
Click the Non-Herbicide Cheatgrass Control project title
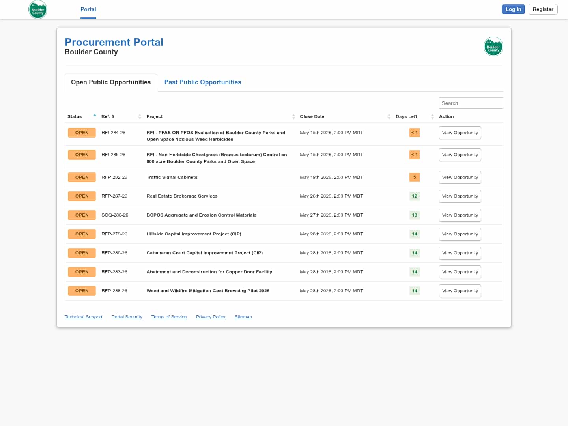point(217,158)
